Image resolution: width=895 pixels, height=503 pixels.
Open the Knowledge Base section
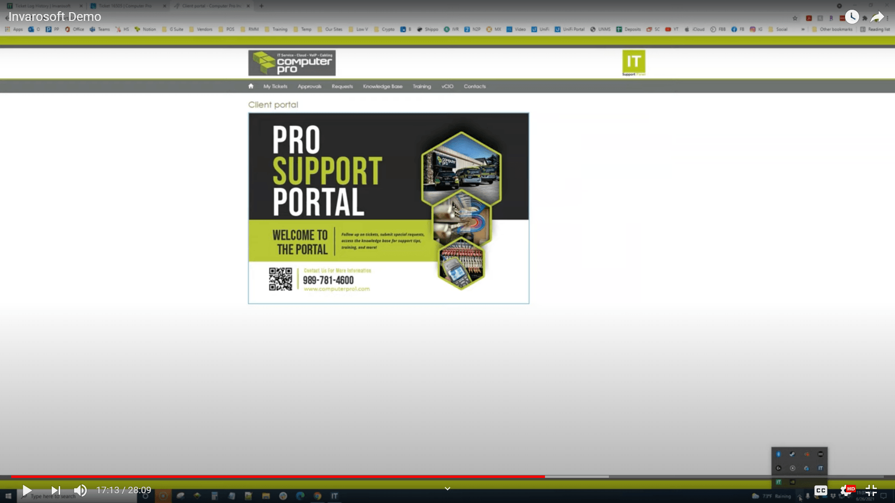coord(383,86)
